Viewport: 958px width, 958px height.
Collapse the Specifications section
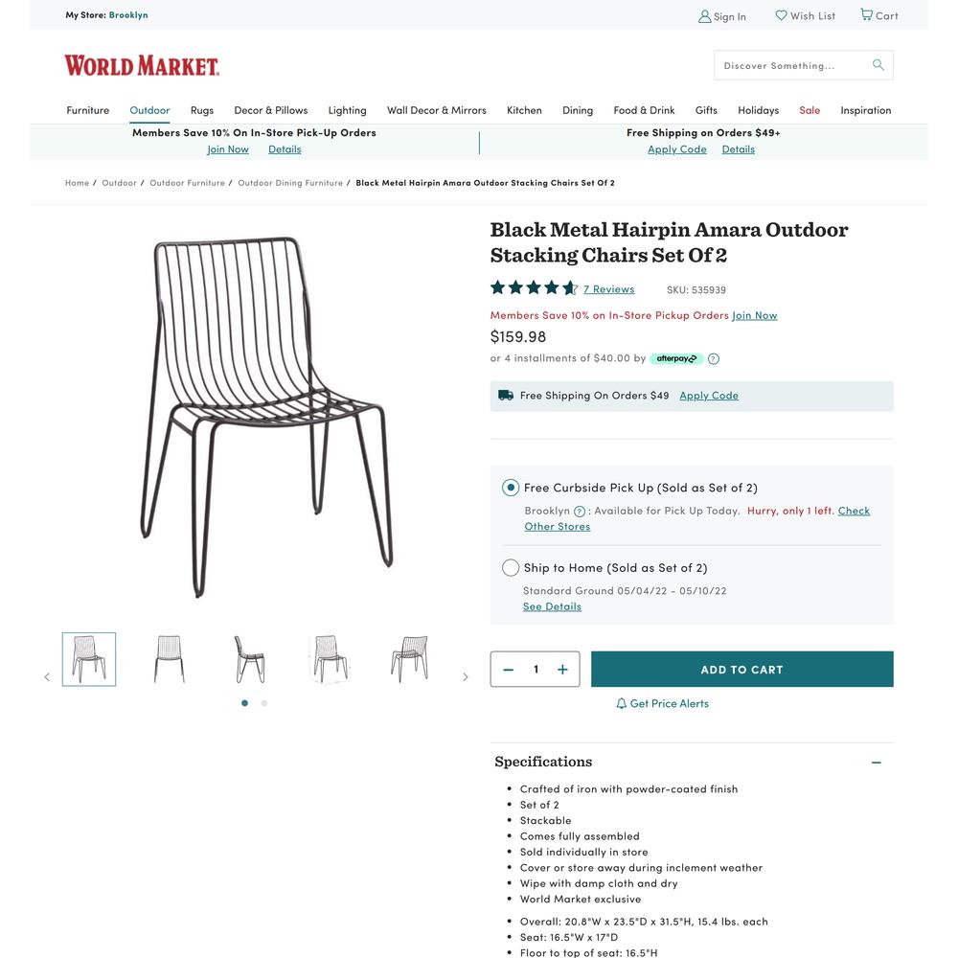tap(877, 763)
